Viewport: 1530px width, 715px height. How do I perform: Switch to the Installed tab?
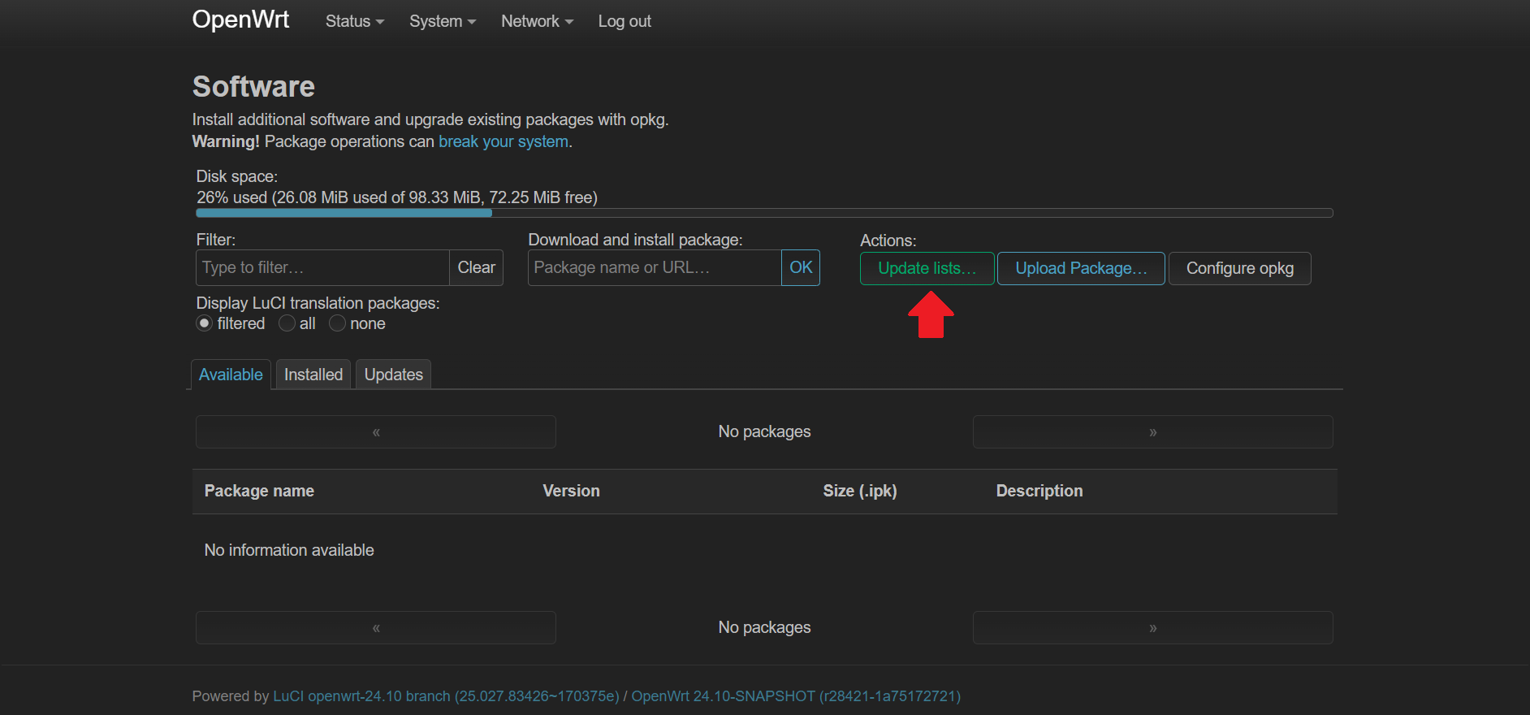point(313,375)
